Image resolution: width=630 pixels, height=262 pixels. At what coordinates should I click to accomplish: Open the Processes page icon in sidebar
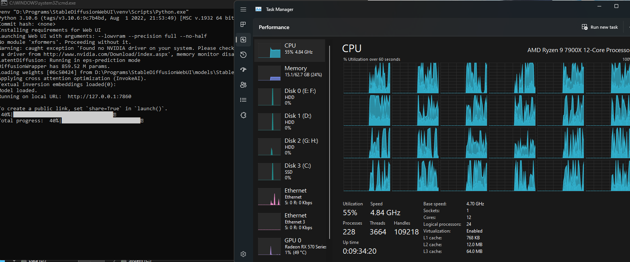243,25
